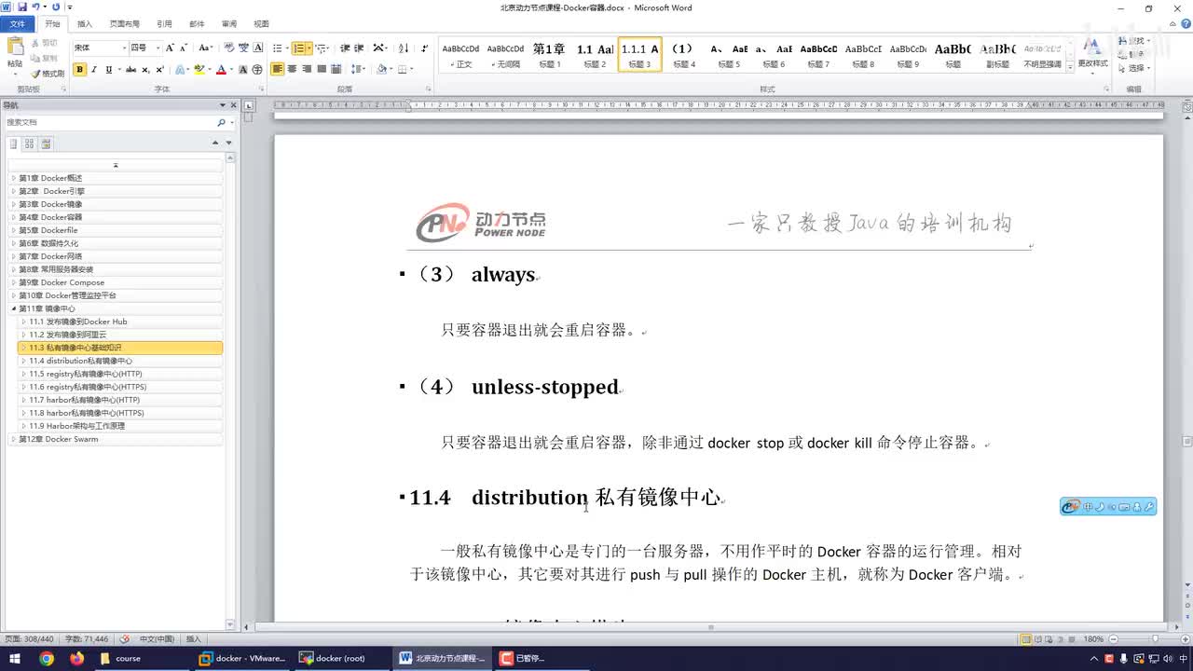Switch to the 审阅 ribbon tab
The width and height of the screenshot is (1193, 671).
pos(228,24)
